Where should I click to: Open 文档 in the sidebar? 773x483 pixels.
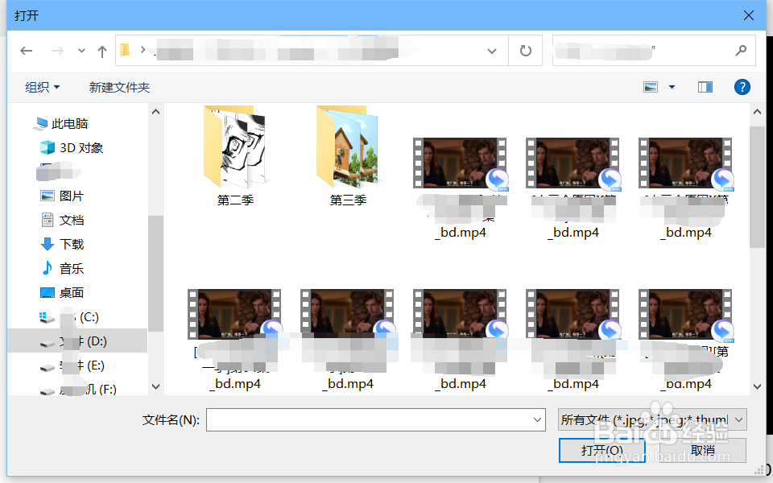click(x=62, y=221)
